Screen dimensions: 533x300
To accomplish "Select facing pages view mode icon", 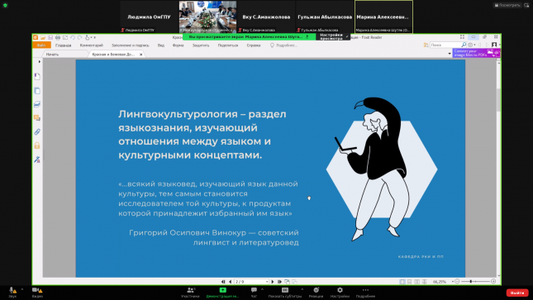I will [417, 282].
